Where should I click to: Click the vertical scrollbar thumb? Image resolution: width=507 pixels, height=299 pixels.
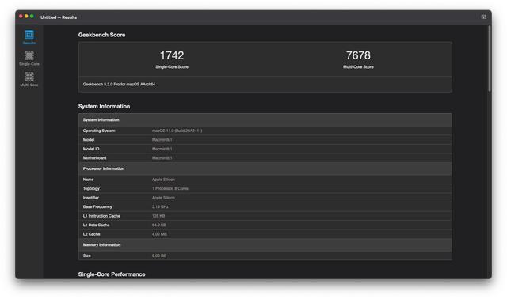[490, 59]
